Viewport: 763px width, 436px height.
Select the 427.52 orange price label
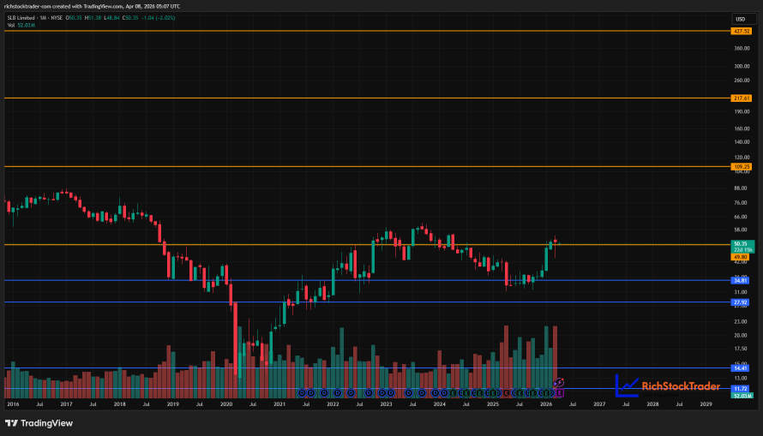pos(741,31)
